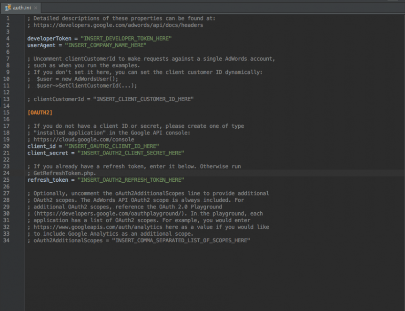
Task: Place cursor on the [OAUTH2] section header
Action: (39, 112)
